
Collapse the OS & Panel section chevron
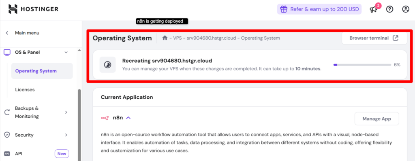66,52
